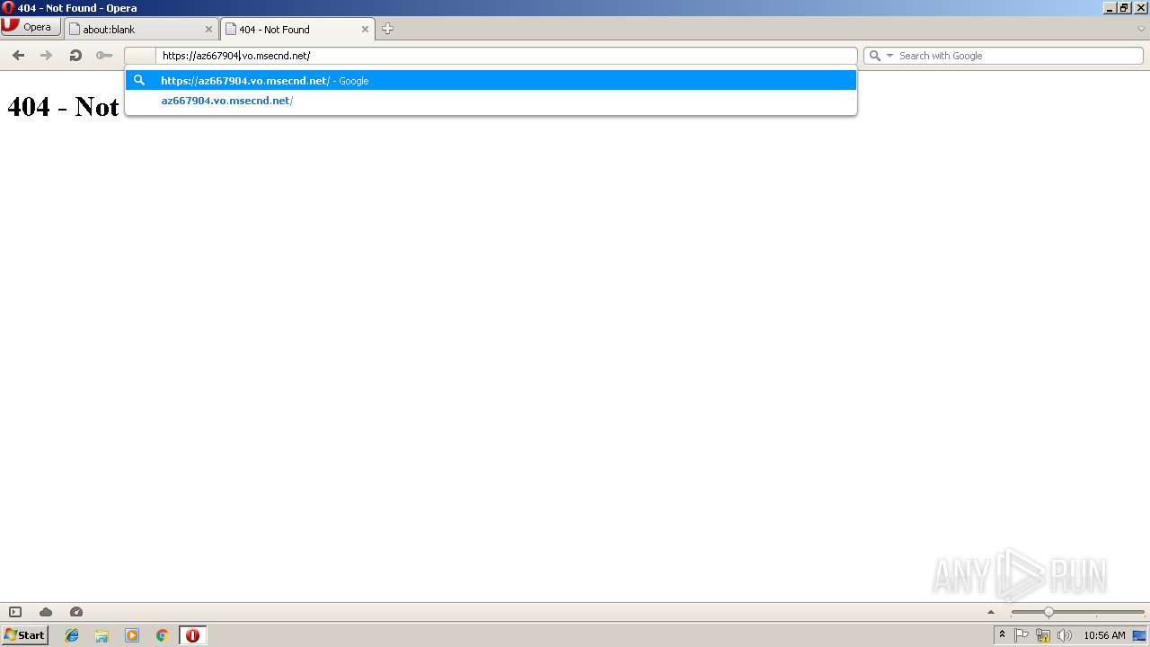The height and width of the screenshot is (647, 1150).
Task: Click the magnifier icon in search field
Action: (x=875, y=56)
